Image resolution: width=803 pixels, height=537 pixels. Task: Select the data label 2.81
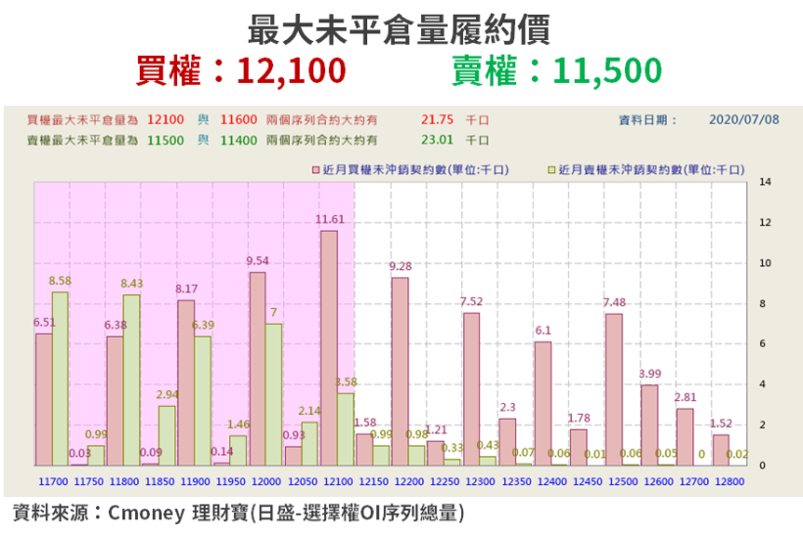pos(685,397)
